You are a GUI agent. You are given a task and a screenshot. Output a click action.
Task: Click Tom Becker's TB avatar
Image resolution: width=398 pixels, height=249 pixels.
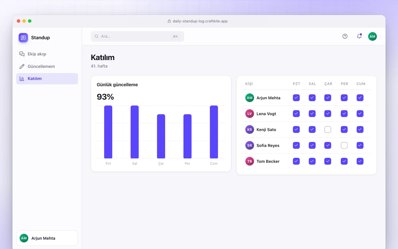pyautogui.click(x=250, y=161)
